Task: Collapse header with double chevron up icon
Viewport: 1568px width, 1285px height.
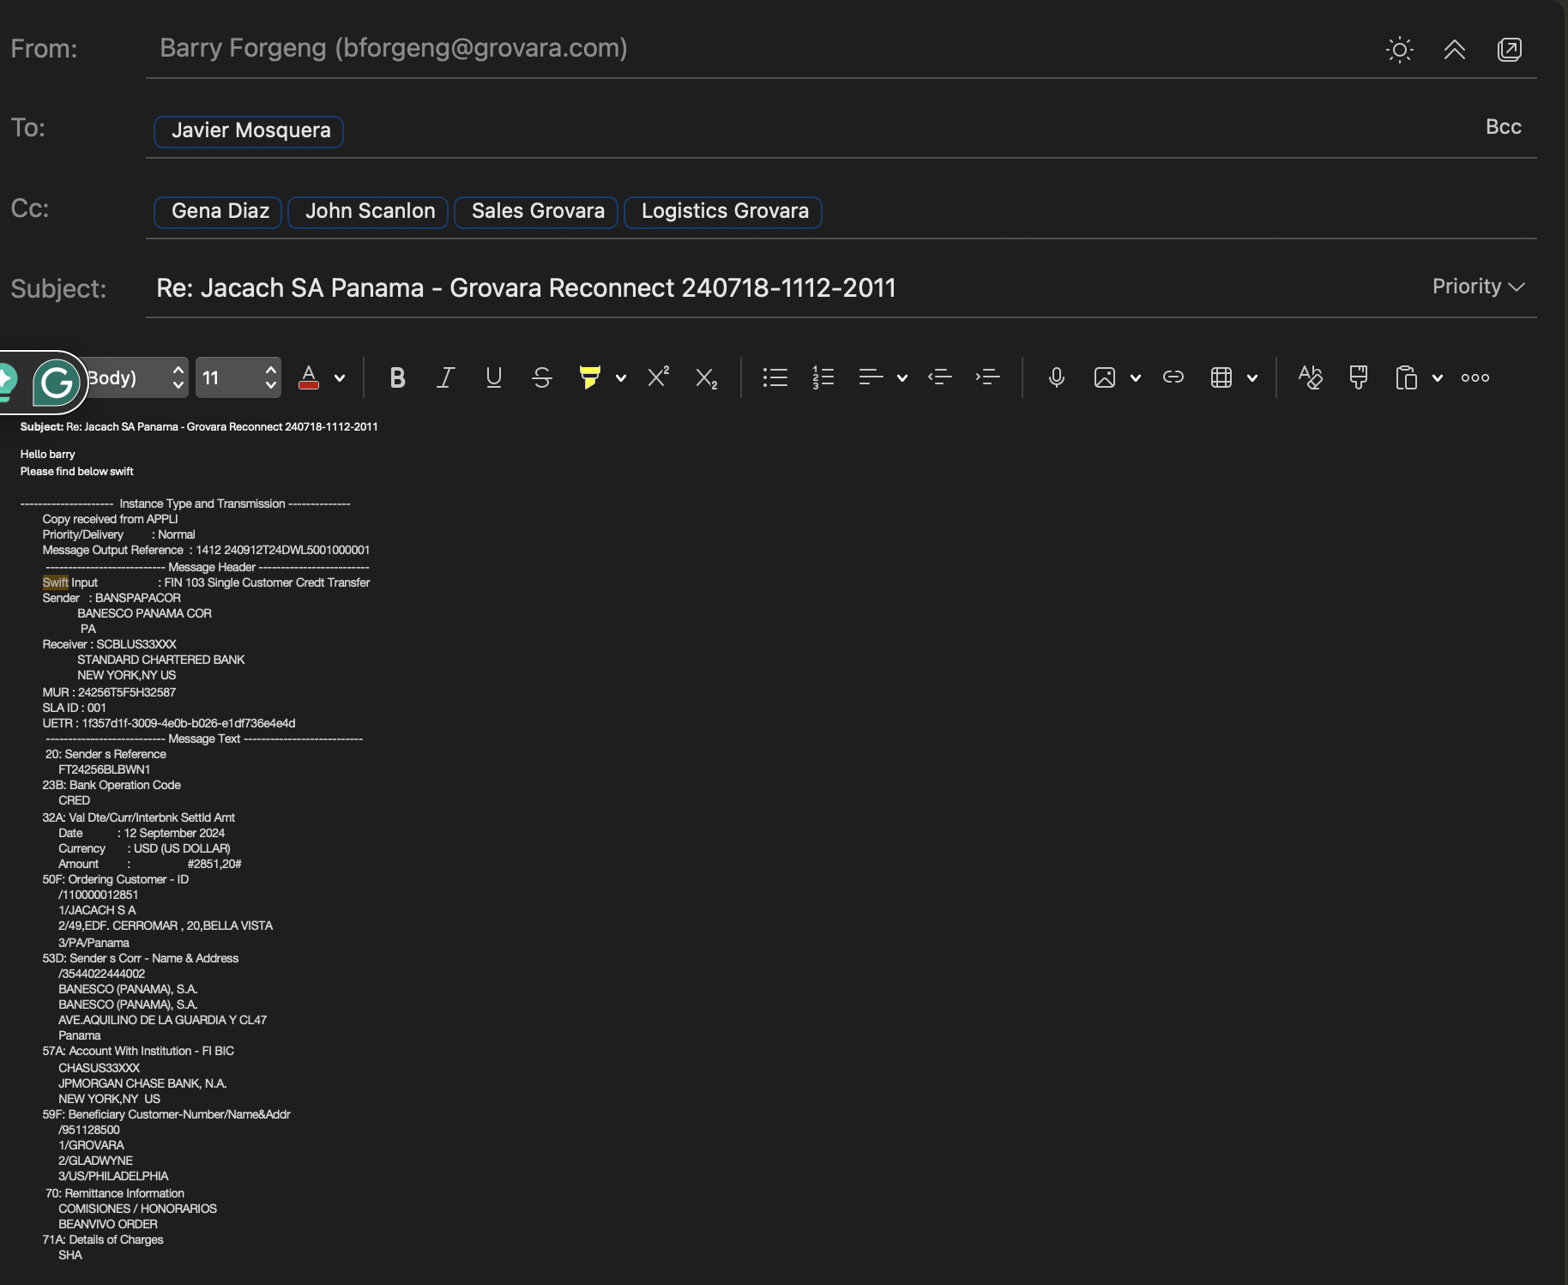Action: 1454,50
